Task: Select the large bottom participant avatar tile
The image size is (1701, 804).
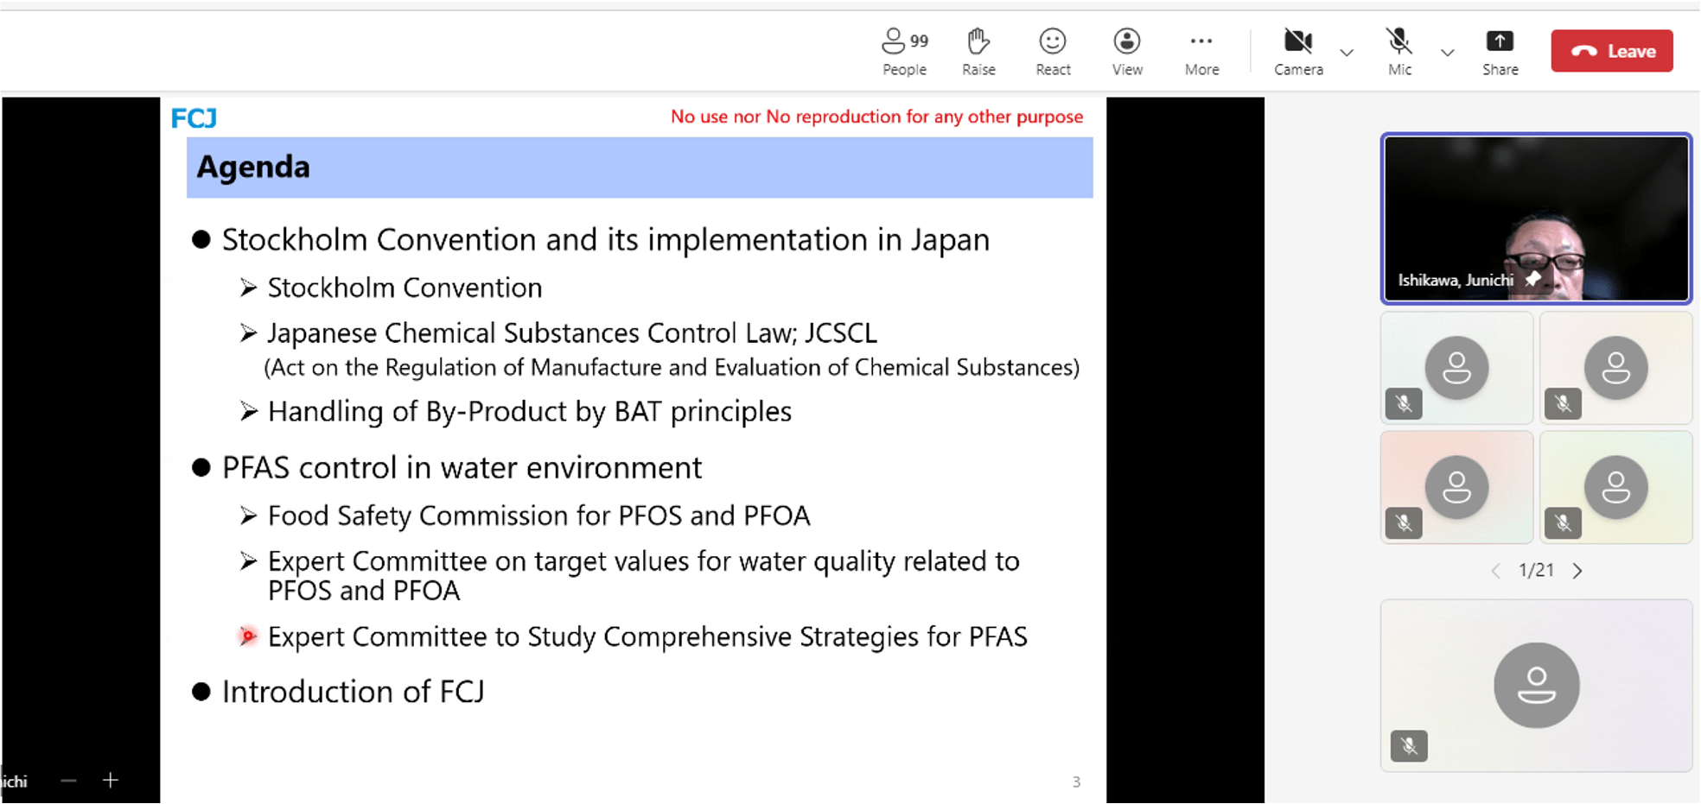Action: 1536,685
